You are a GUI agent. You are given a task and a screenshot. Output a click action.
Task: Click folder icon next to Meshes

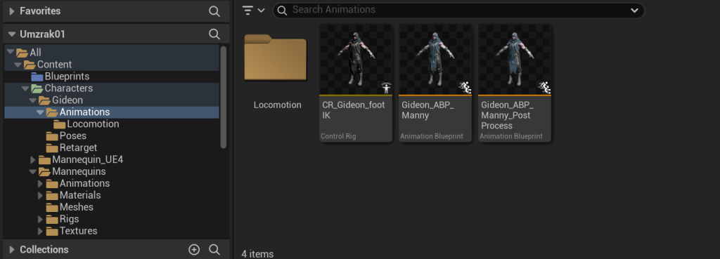(52, 207)
